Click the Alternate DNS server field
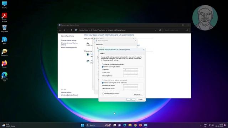This screenshot has height=128, width=228. [x=130, y=89]
